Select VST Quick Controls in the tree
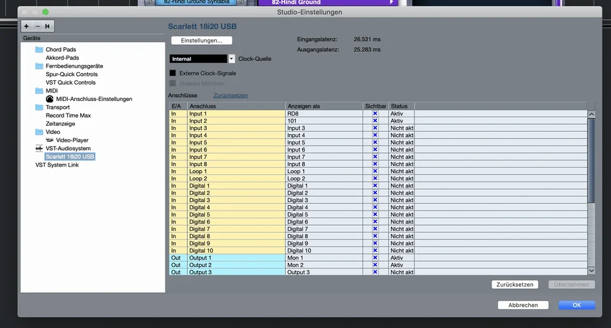611x328 pixels. click(70, 83)
